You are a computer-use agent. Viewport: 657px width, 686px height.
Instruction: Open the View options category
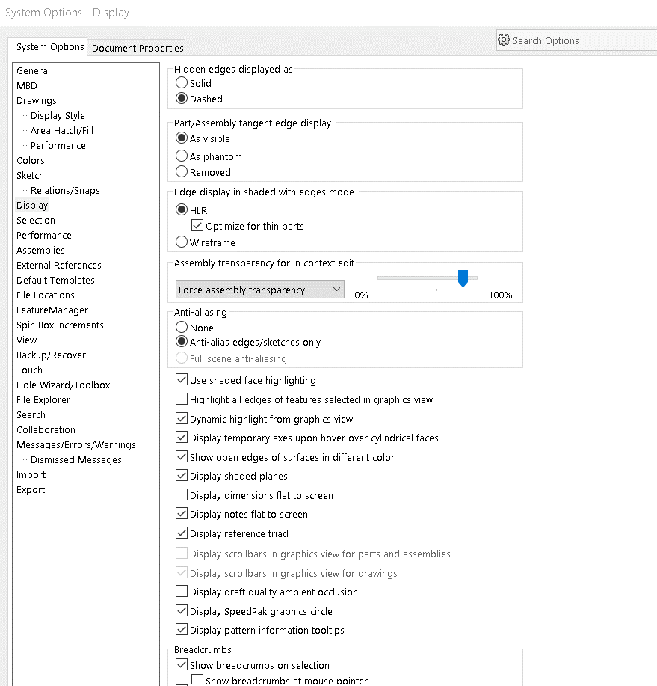(x=27, y=340)
